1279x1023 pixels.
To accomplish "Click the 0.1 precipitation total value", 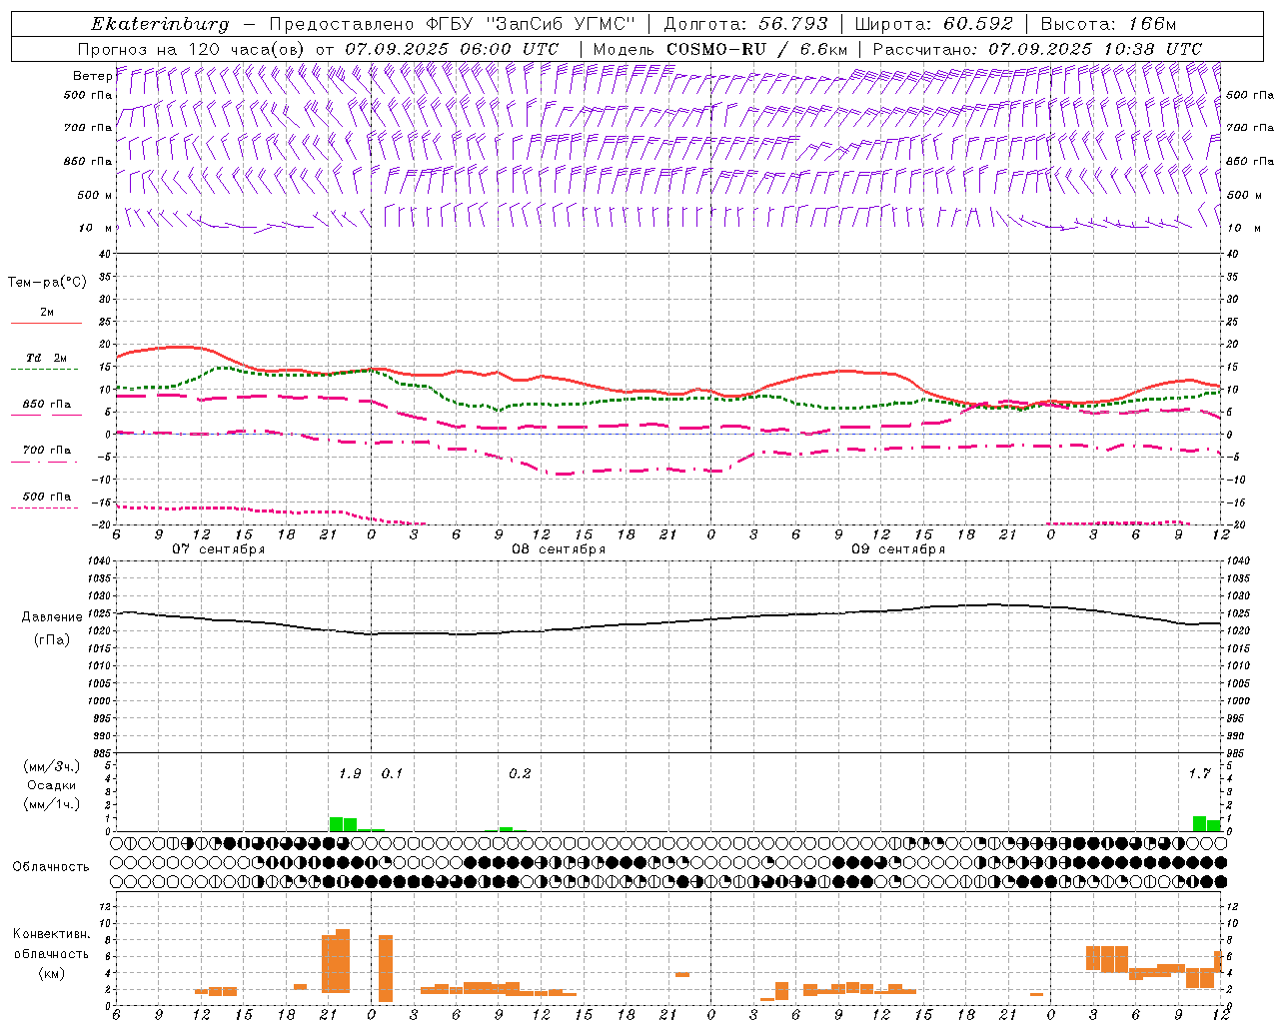I will pos(392,774).
